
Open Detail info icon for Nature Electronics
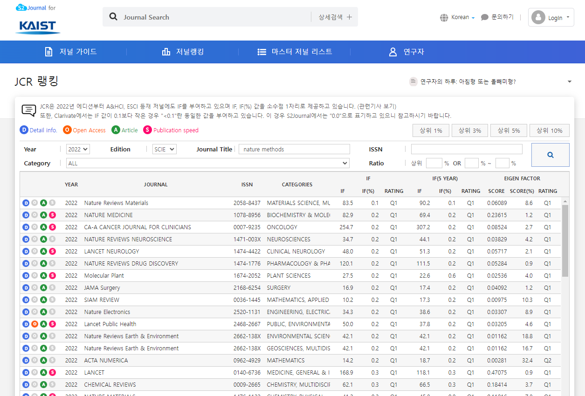[x=26, y=312]
